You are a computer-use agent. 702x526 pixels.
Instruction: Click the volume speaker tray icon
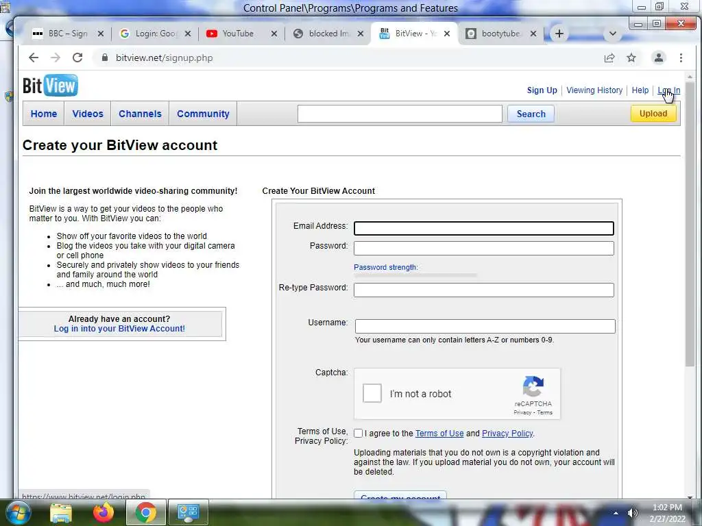(x=632, y=513)
